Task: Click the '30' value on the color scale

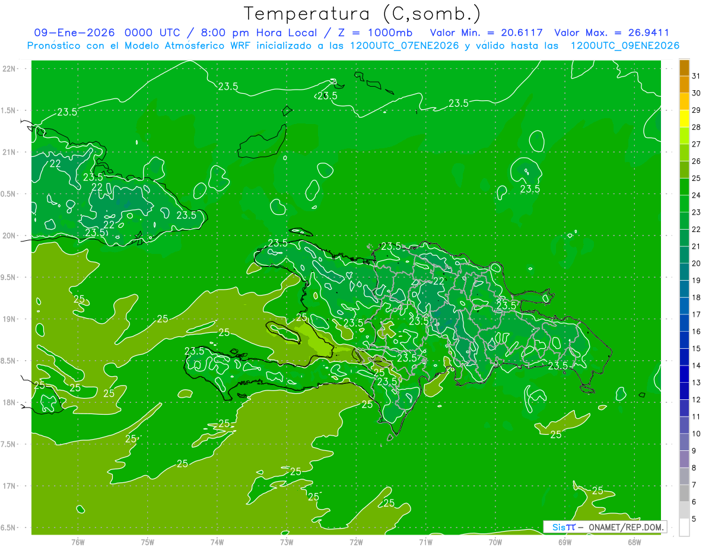Action: [x=696, y=93]
